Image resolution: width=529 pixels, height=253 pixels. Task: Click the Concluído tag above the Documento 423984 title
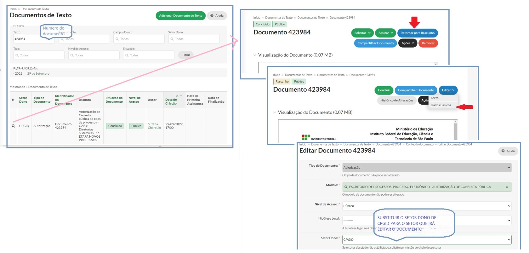[262, 24]
